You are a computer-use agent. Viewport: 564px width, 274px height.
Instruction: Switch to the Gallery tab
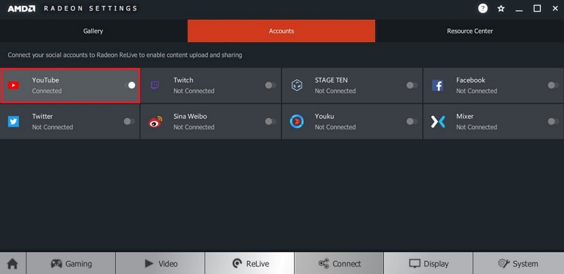point(93,31)
